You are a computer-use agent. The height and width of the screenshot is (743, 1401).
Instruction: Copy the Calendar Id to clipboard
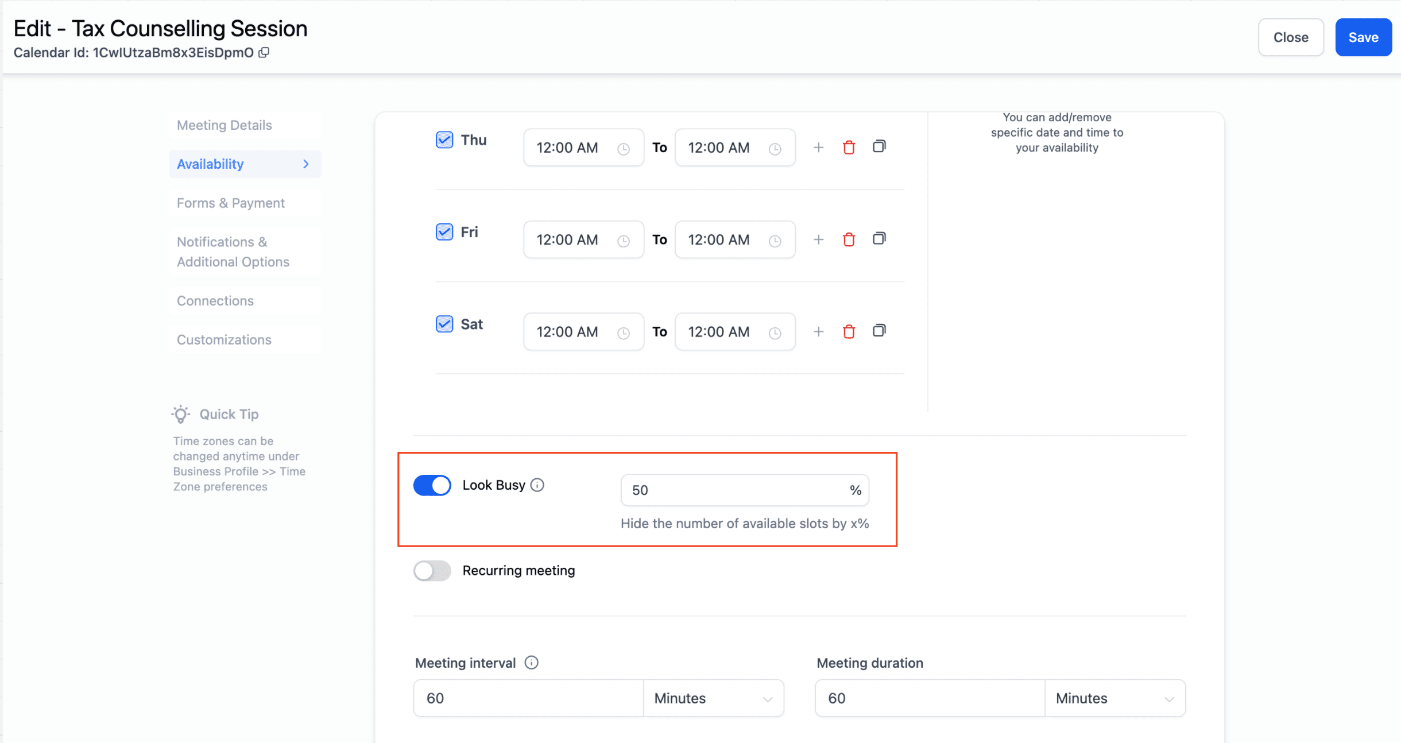tap(264, 52)
